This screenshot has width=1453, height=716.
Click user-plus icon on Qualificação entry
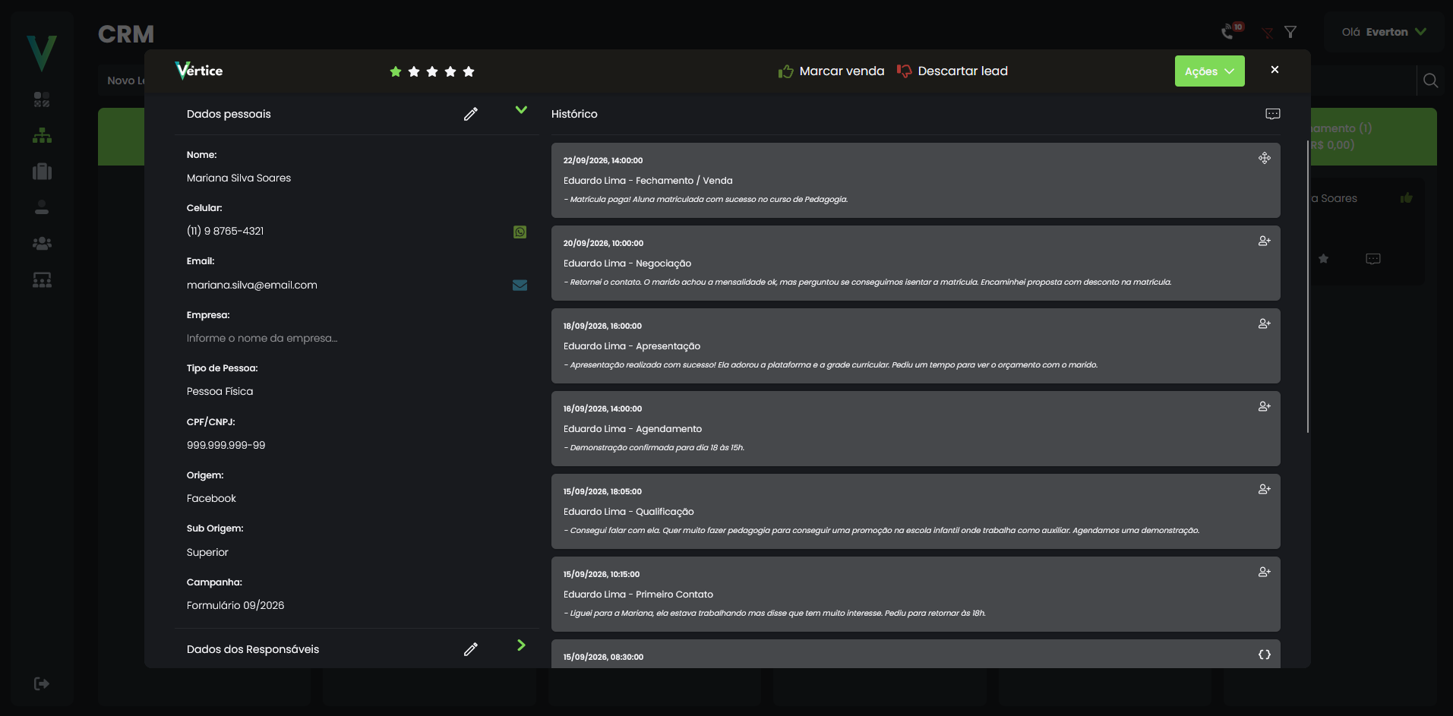pos(1265,489)
